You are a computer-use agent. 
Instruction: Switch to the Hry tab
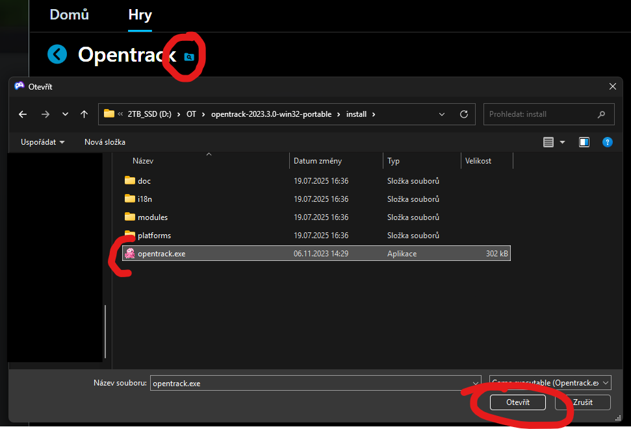point(140,14)
